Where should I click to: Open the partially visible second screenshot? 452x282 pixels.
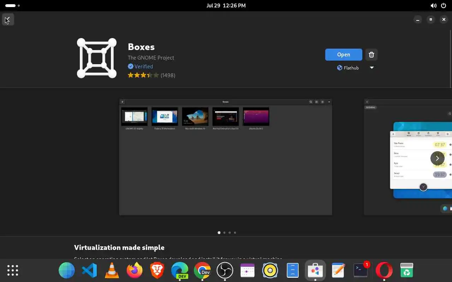point(408,157)
